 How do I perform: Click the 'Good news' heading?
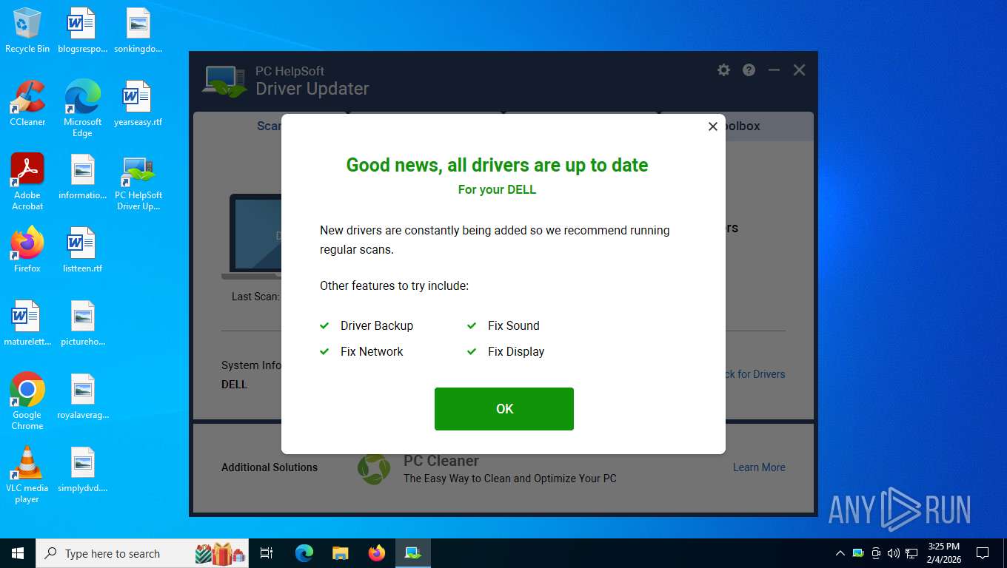pyautogui.click(x=497, y=165)
